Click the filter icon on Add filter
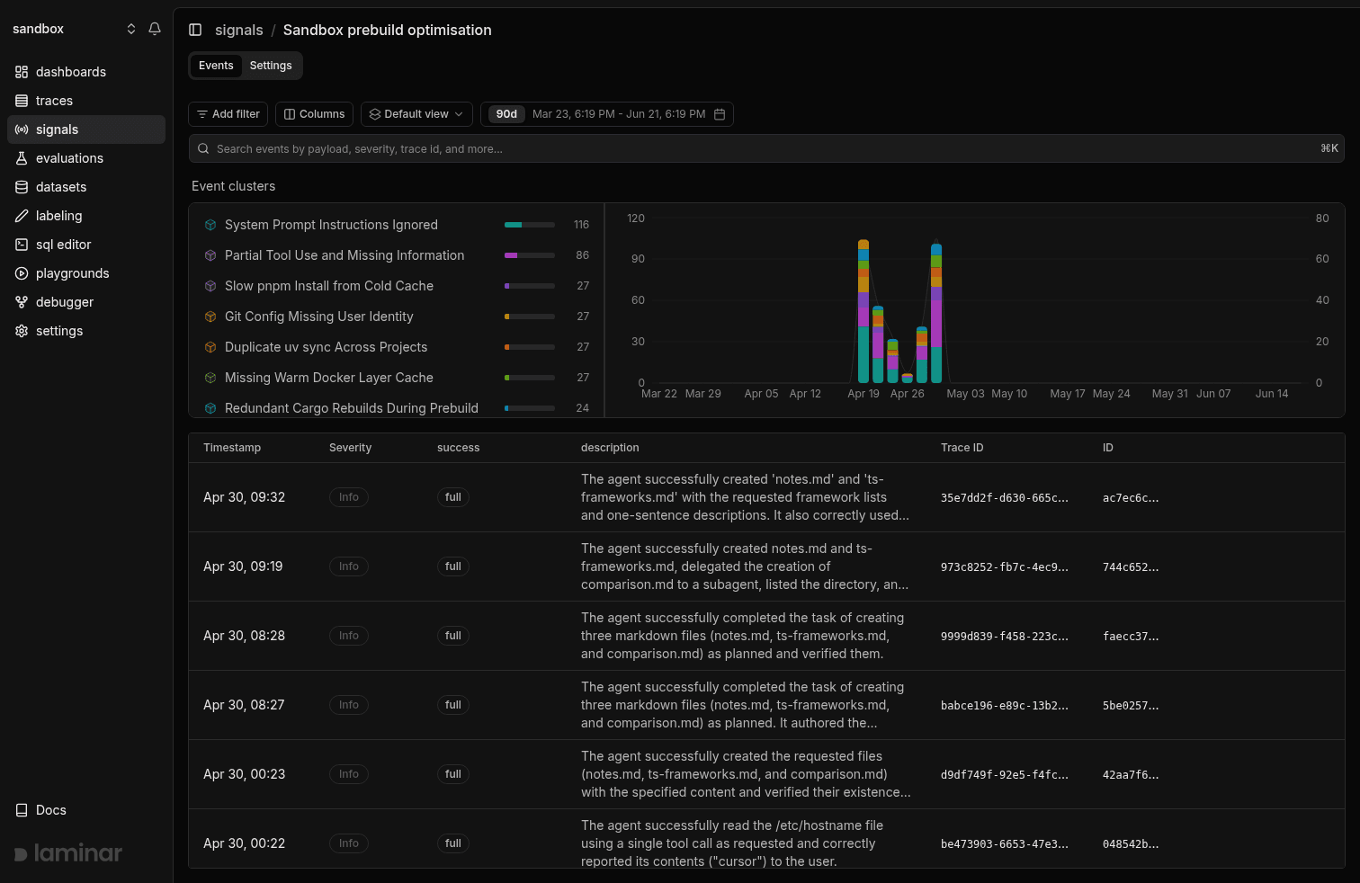This screenshot has width=1360, height=883. click(x=202, y=114)
